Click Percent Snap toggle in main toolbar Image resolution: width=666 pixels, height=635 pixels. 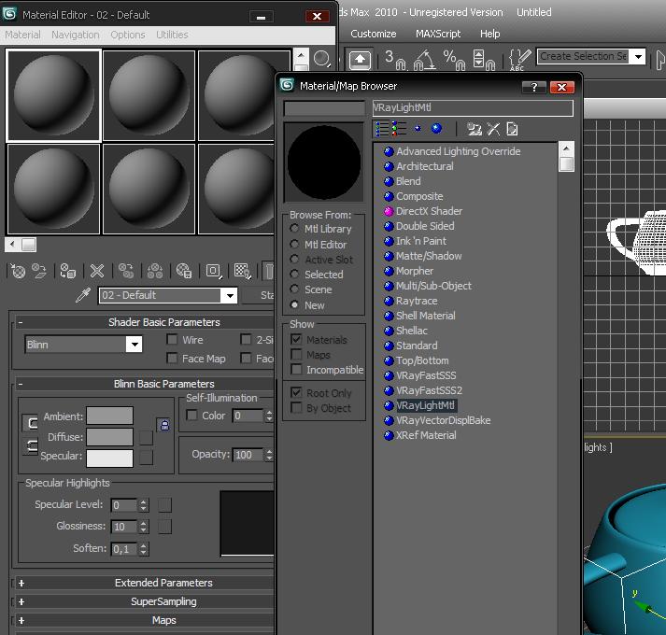pyautogui.click(x=454, y=59)
